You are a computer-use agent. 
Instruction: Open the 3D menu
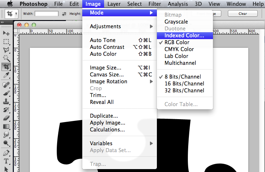click(x=198, y=4)
